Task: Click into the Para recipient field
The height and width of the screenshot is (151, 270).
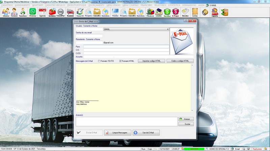Action: (126, 47)
